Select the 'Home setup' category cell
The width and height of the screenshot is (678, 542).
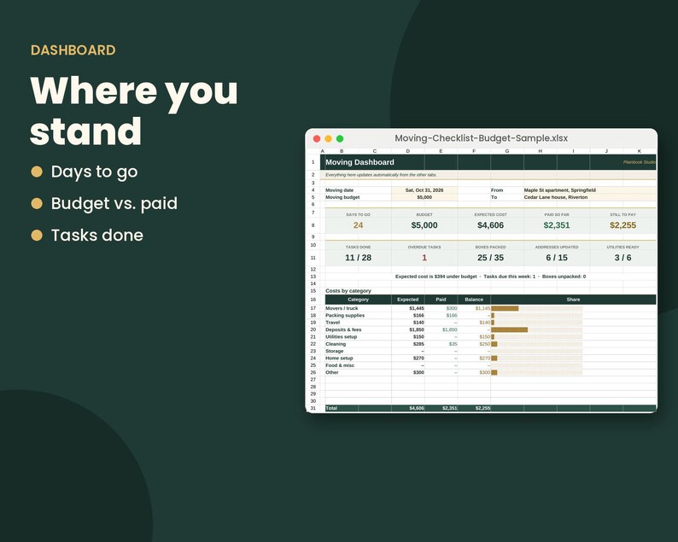[x=358, y=358]
